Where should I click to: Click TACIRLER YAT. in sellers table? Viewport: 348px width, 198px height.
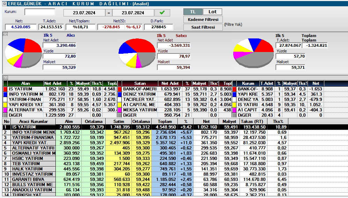[x=139, y=99]
